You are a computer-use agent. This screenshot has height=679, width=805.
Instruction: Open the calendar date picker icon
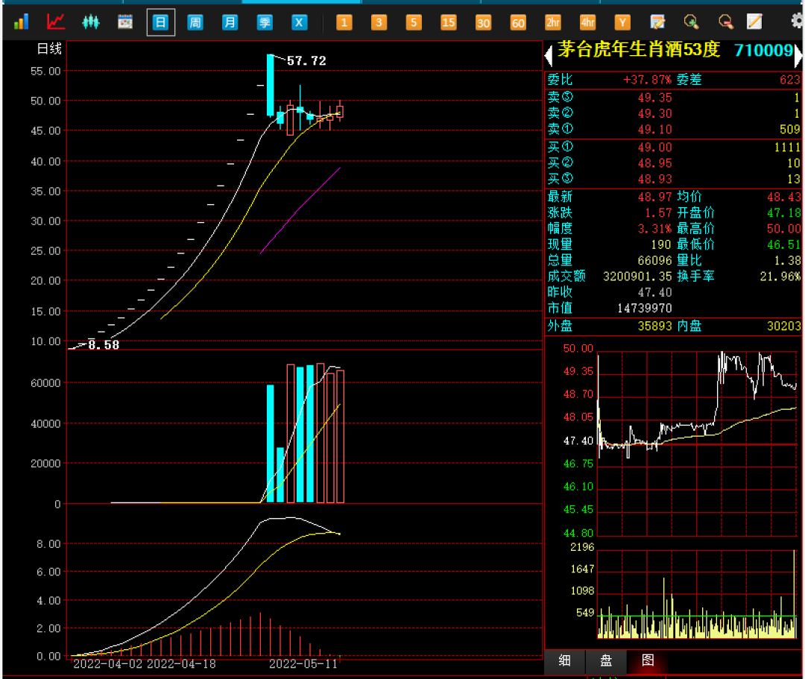point(124,22)
